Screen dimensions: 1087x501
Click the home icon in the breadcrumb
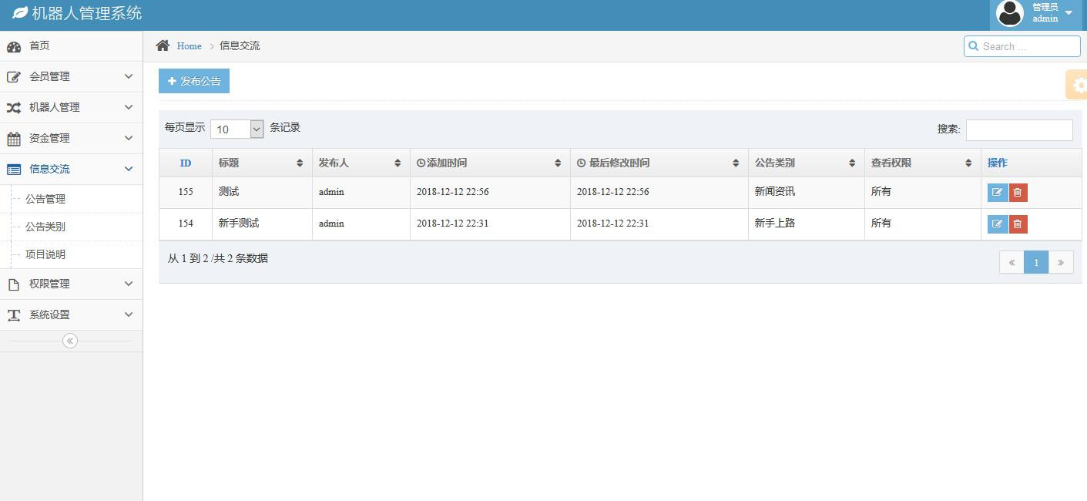click(x=163, y=46)
